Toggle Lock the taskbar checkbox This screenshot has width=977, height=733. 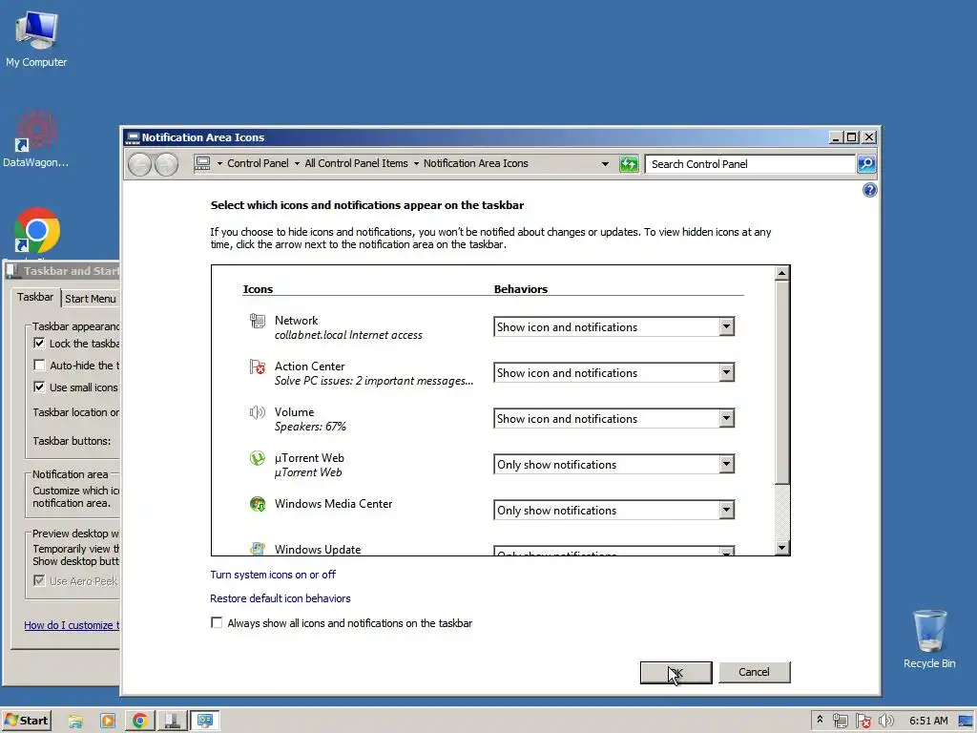pos(39,344)
